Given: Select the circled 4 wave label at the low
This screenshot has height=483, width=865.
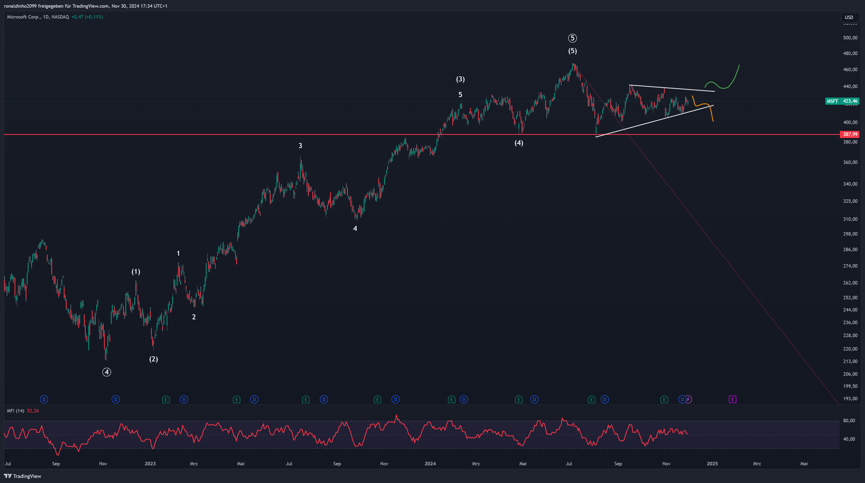Looking at the screenshot, I should (x=107, y=372).
